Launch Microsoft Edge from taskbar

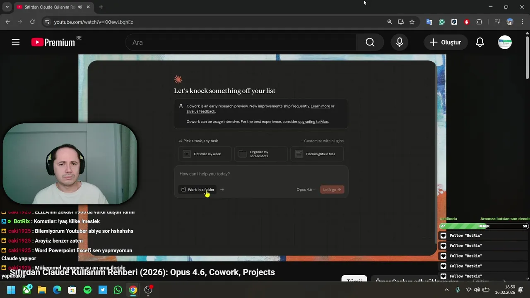pyautogui.click(x=57, y=290)
